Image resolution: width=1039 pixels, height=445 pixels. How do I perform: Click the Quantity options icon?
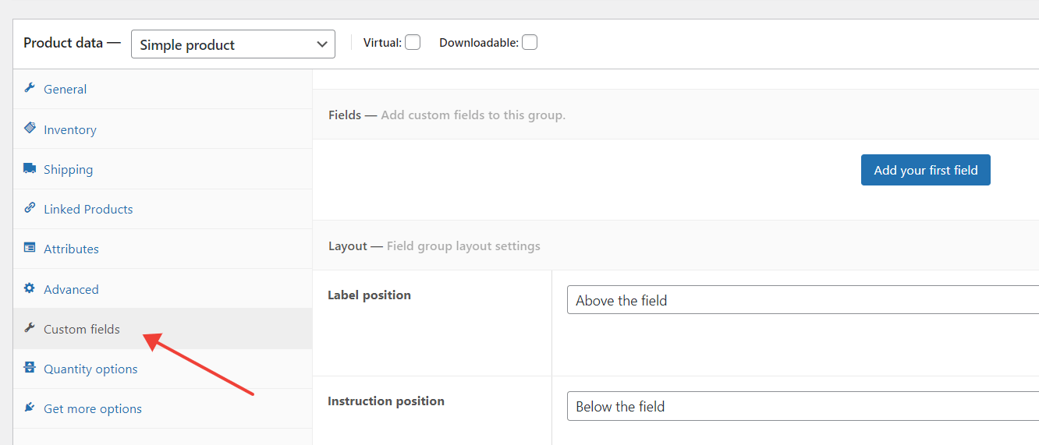(30, 368)
